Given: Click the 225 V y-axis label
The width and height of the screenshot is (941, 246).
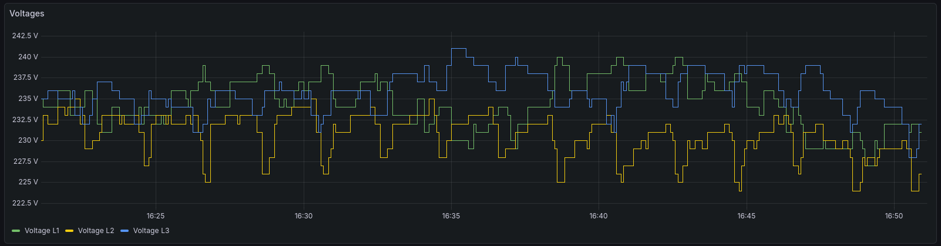Looking at the screenshot, I should pyautogui.click(x=28, y=182).
